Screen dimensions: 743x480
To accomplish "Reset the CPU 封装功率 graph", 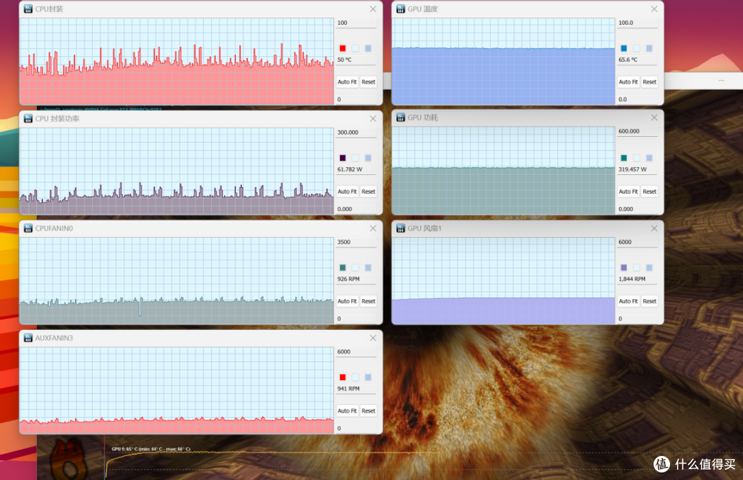I will (368, 191).
